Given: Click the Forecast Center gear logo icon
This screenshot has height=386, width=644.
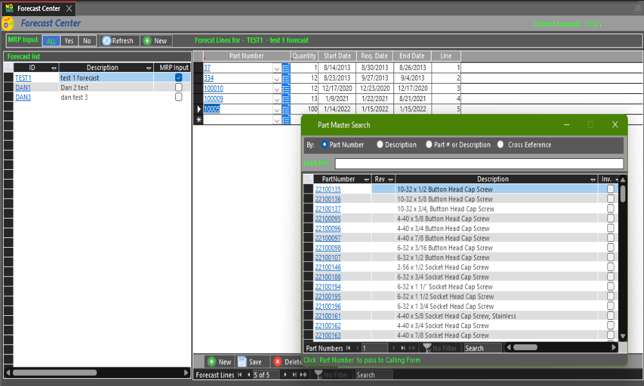Looking at the screenshot, I should tap(8, 24).
